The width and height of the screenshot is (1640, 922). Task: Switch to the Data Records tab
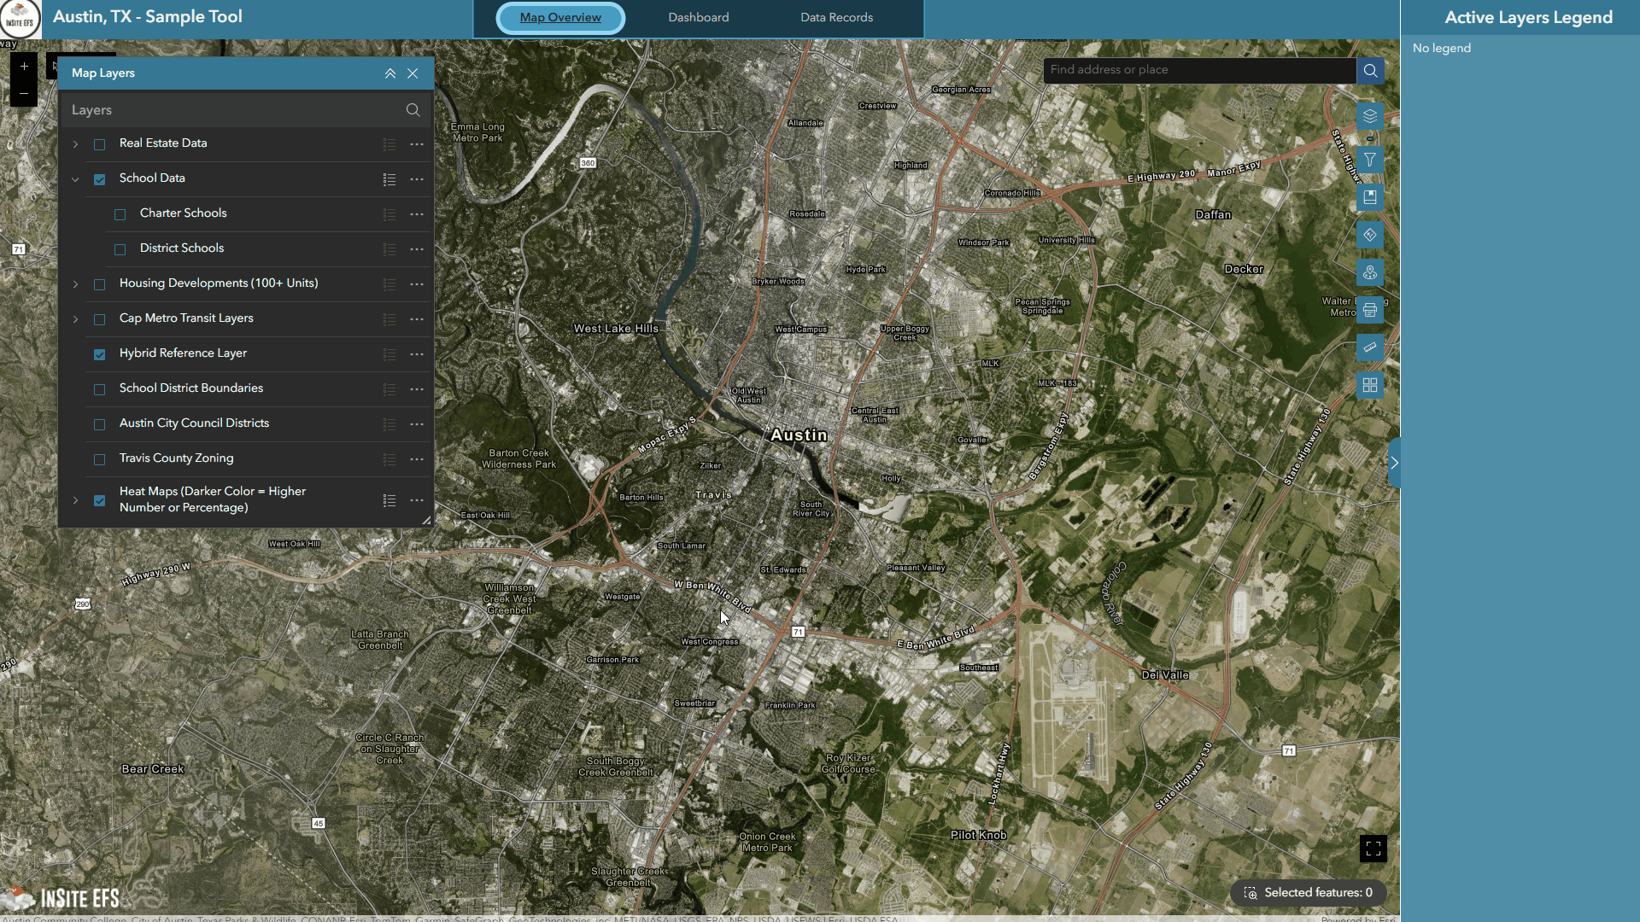pyautogui.click(x=836, y=18)
